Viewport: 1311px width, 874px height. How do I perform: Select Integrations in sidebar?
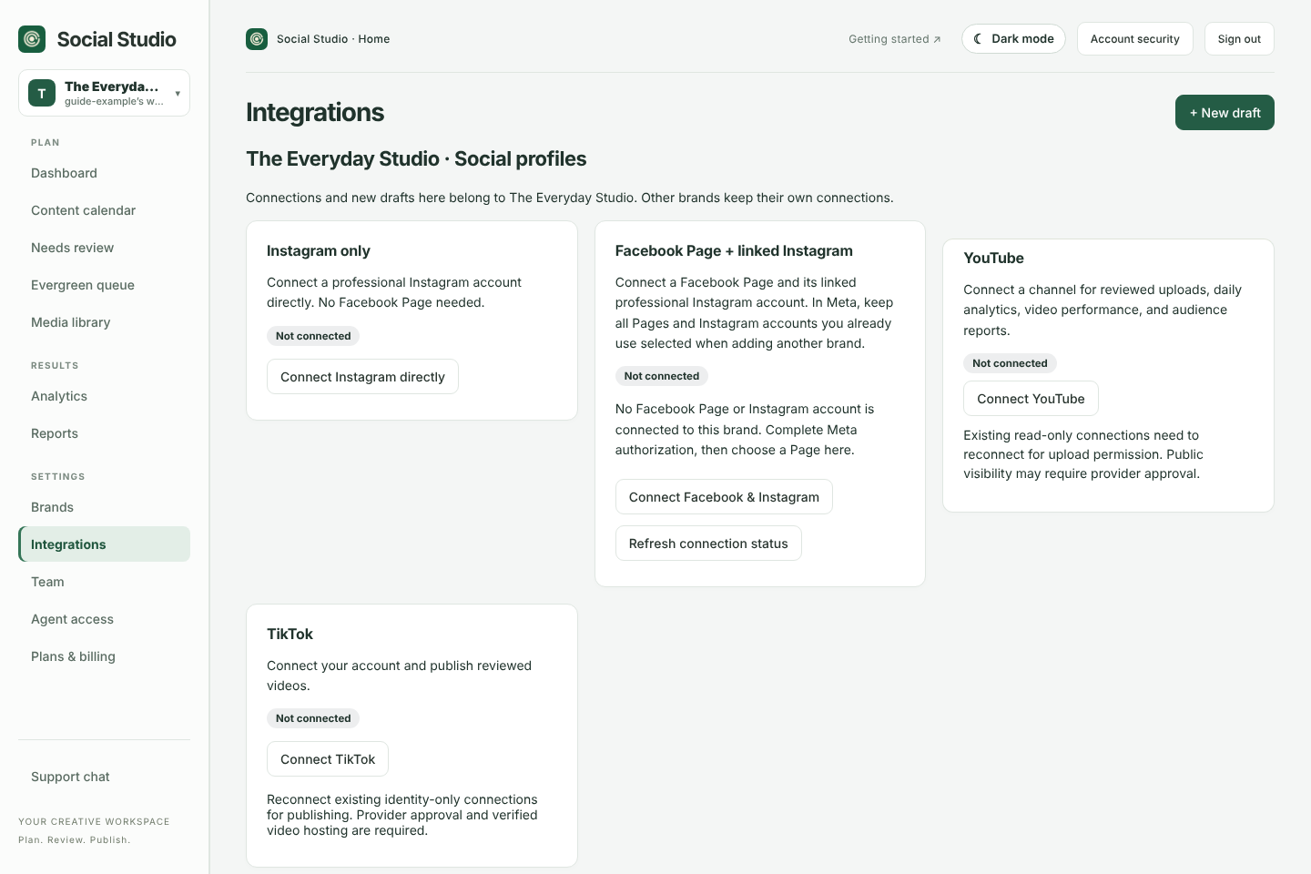click(x=104, y=544)
